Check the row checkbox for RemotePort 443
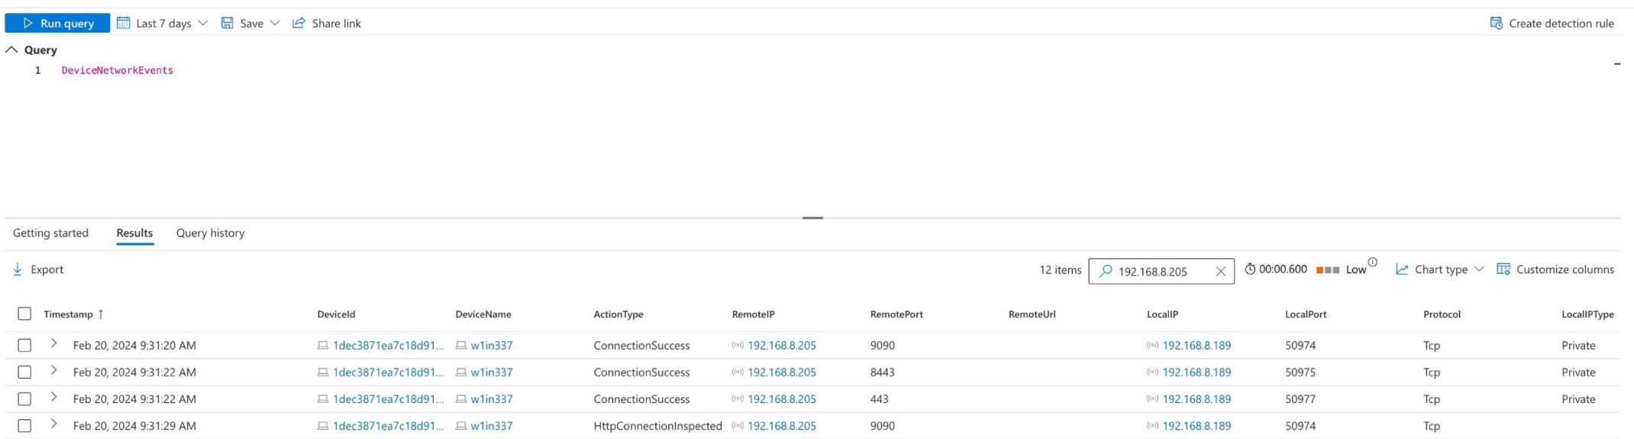 (24, 399)
